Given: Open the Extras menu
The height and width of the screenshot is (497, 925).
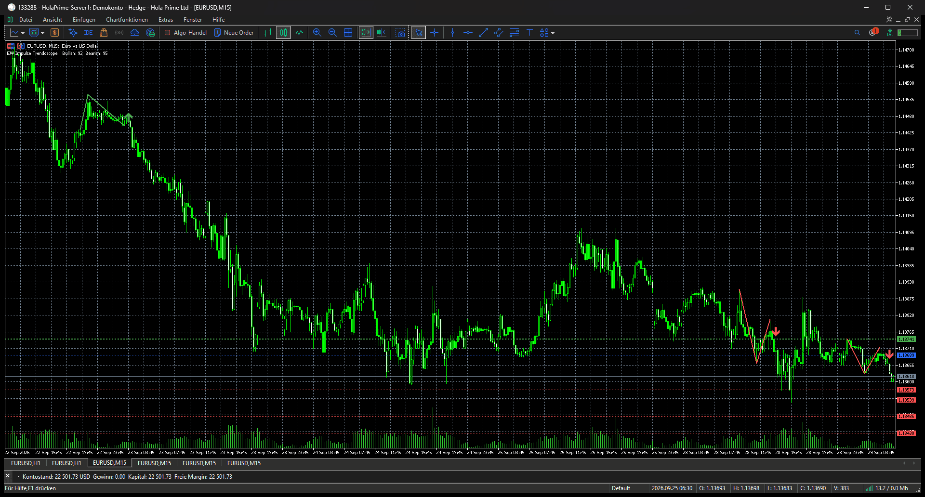Looking at the screenshot, I should [166, 20].
